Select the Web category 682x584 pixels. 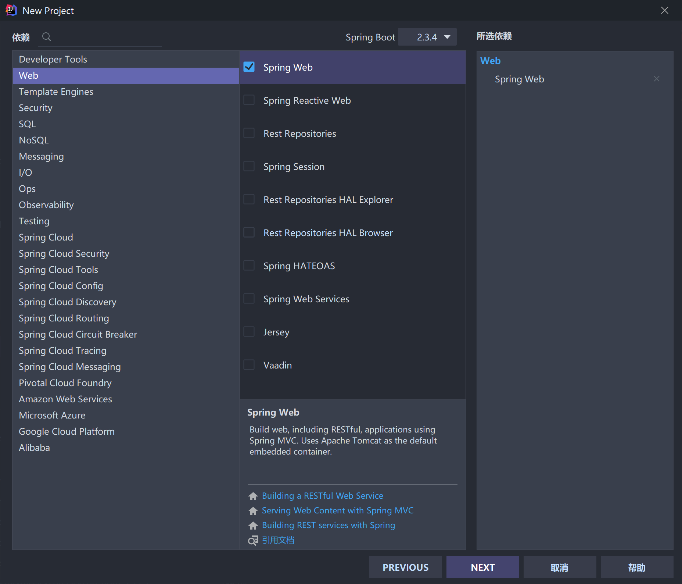click(x=126, y=75)
